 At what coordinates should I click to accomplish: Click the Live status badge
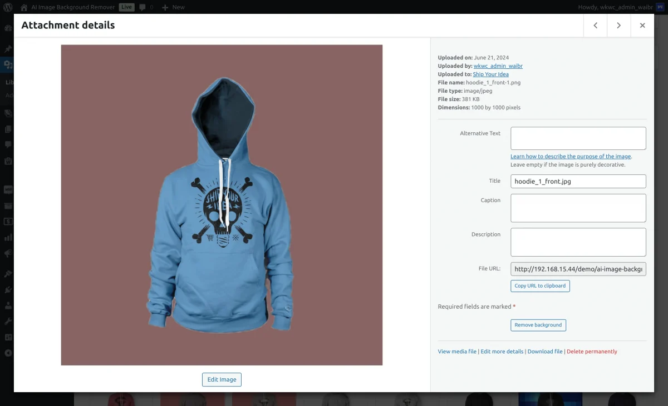coord(126,7)
